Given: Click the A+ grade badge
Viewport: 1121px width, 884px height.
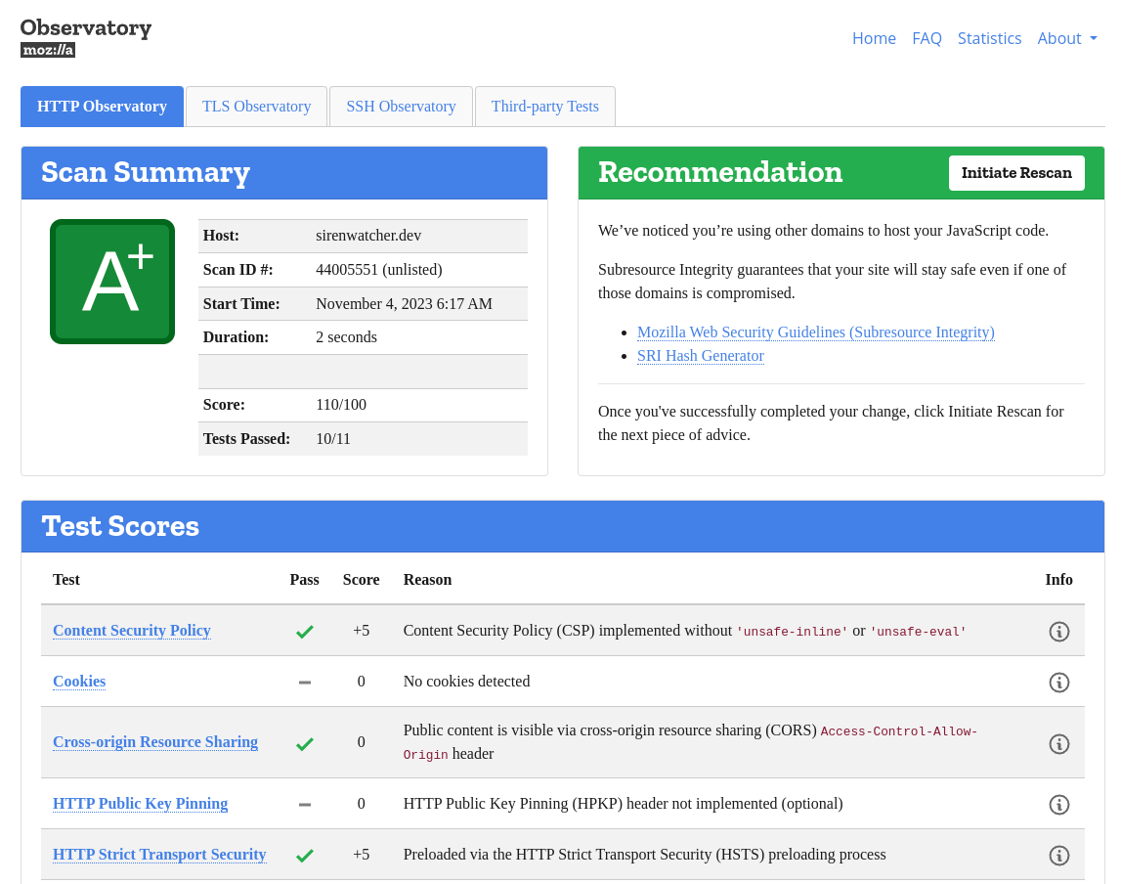Looking at the screenshot, I should coord(112,282).
